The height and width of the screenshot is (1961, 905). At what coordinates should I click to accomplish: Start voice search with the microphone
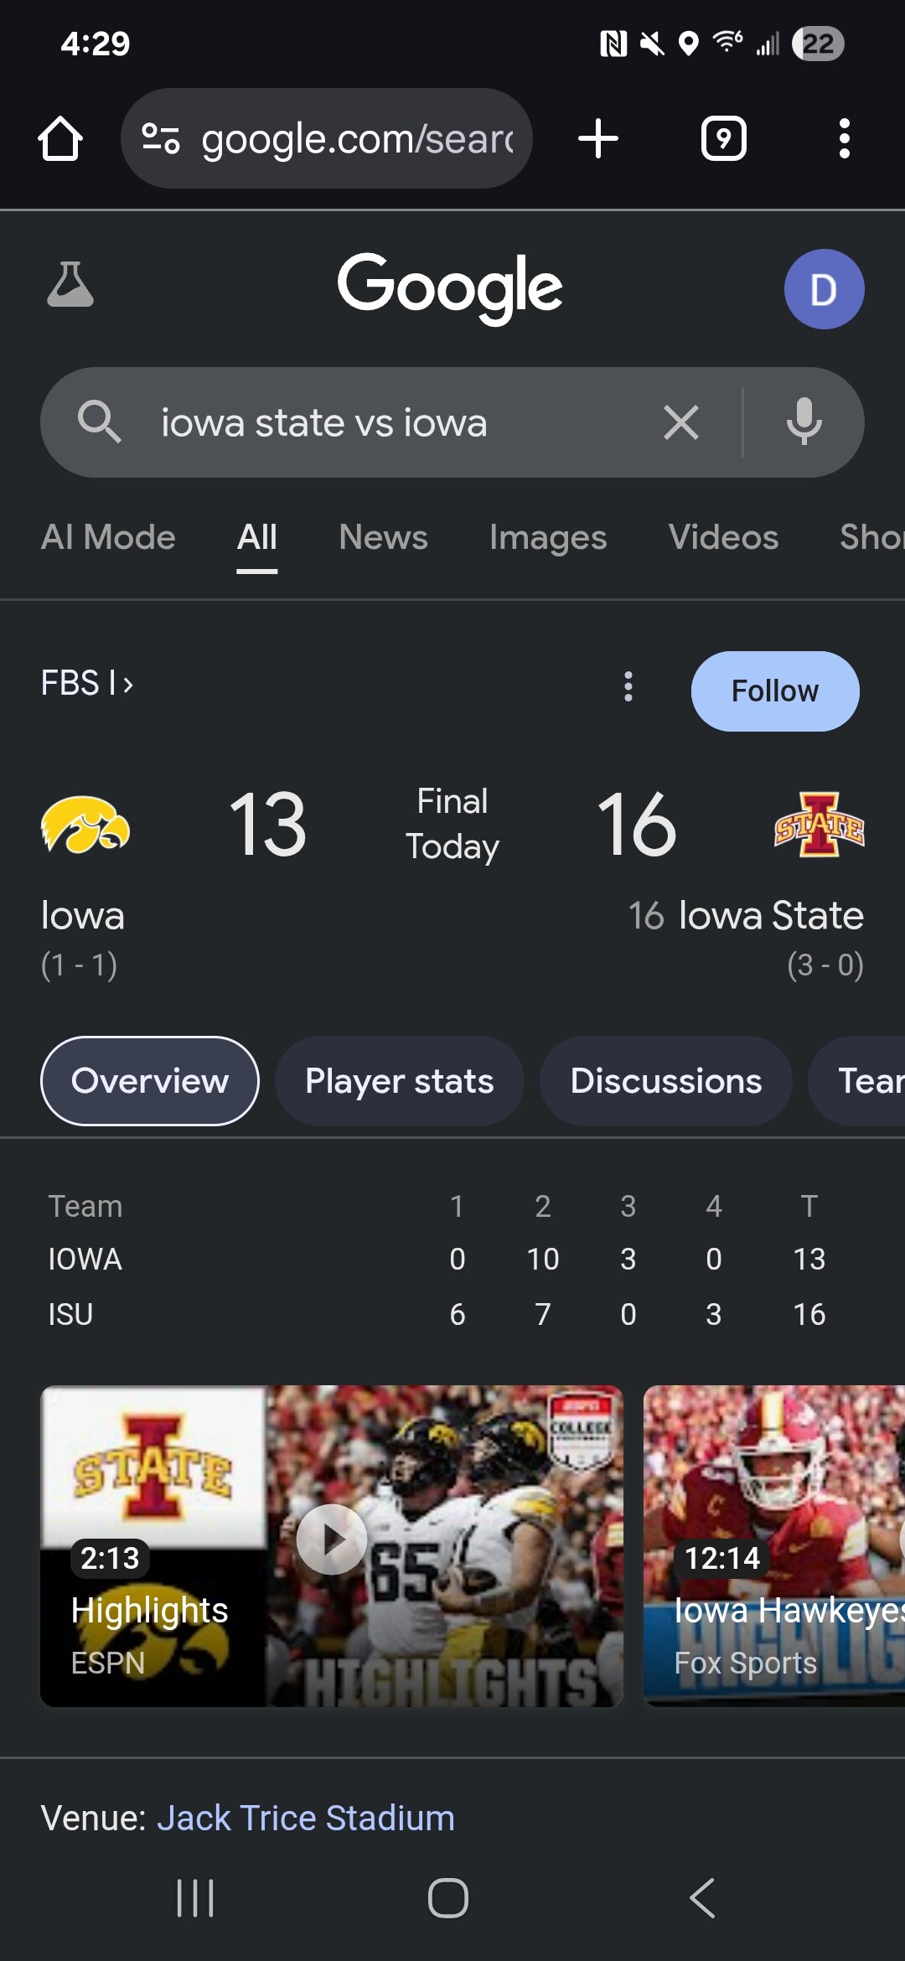[x=804, y=422]
